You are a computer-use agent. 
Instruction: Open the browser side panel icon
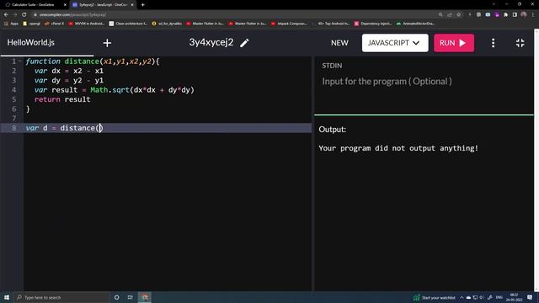[515, 15]
